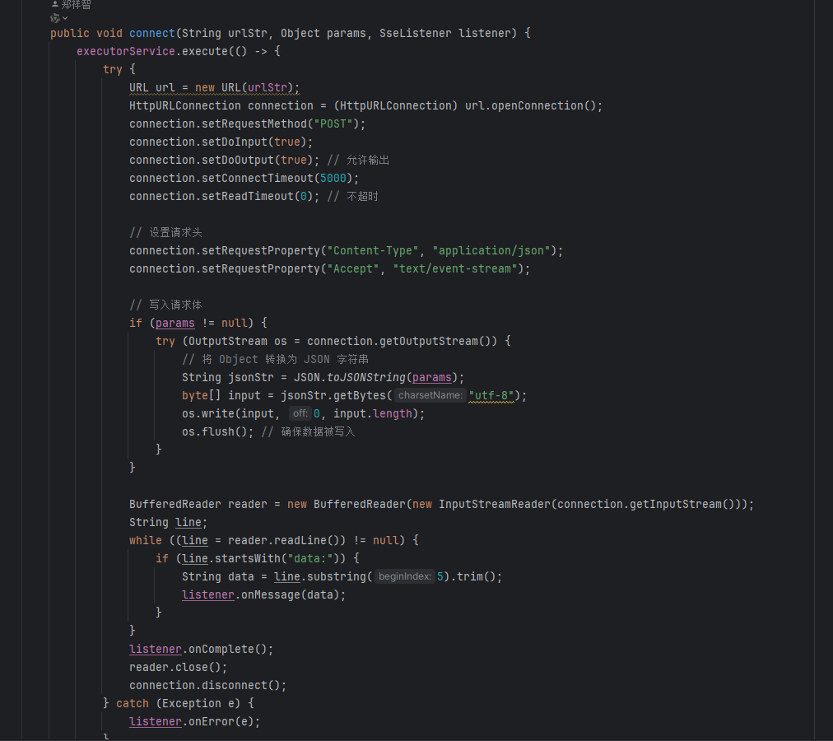Screen dimensions: 833x741
Task: Click the "utf-8" string literal
Action: pos(491,395)
